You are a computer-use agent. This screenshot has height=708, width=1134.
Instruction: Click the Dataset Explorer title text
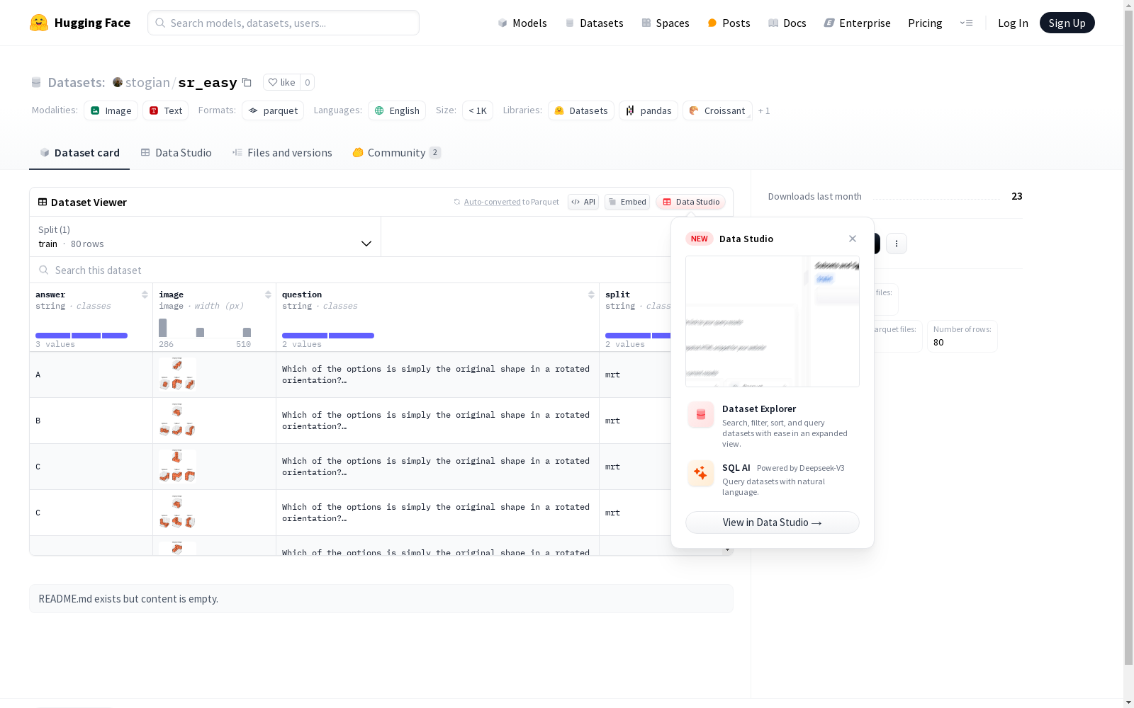(x=759, y=409)
